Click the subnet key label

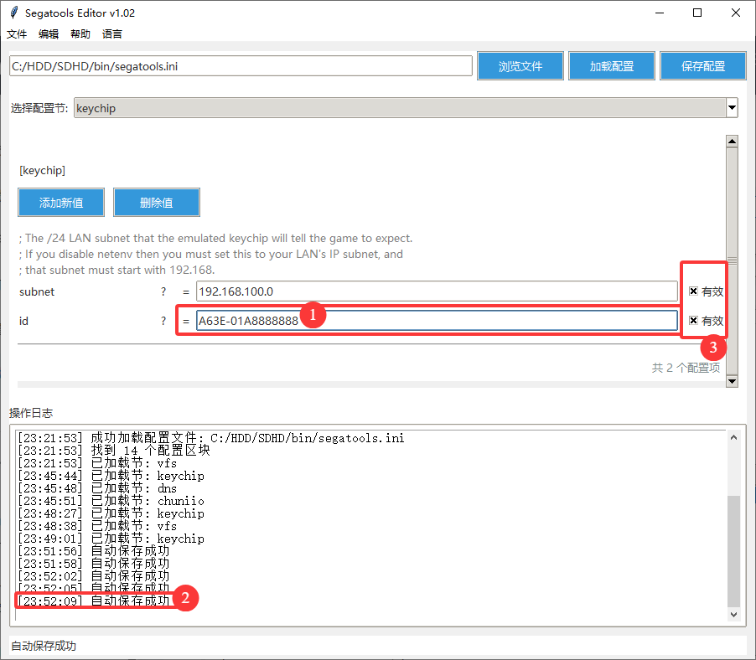coord(37,292)
